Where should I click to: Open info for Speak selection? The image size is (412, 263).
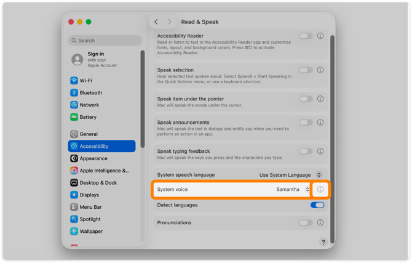[320, 70]
